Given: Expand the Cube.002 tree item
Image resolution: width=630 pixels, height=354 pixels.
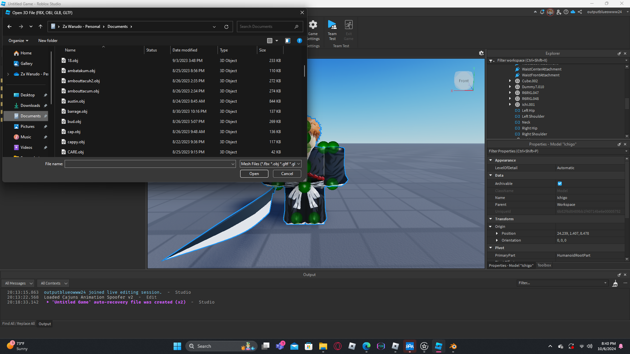Looking at the screenshot, I should click(510, 81).
